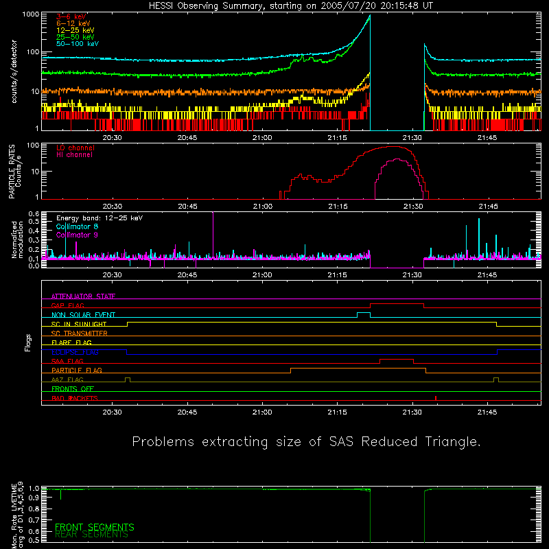The image size is (549, 549).
Task: Click the vertical Flags axis label
Action: click(x=28, y=342)
